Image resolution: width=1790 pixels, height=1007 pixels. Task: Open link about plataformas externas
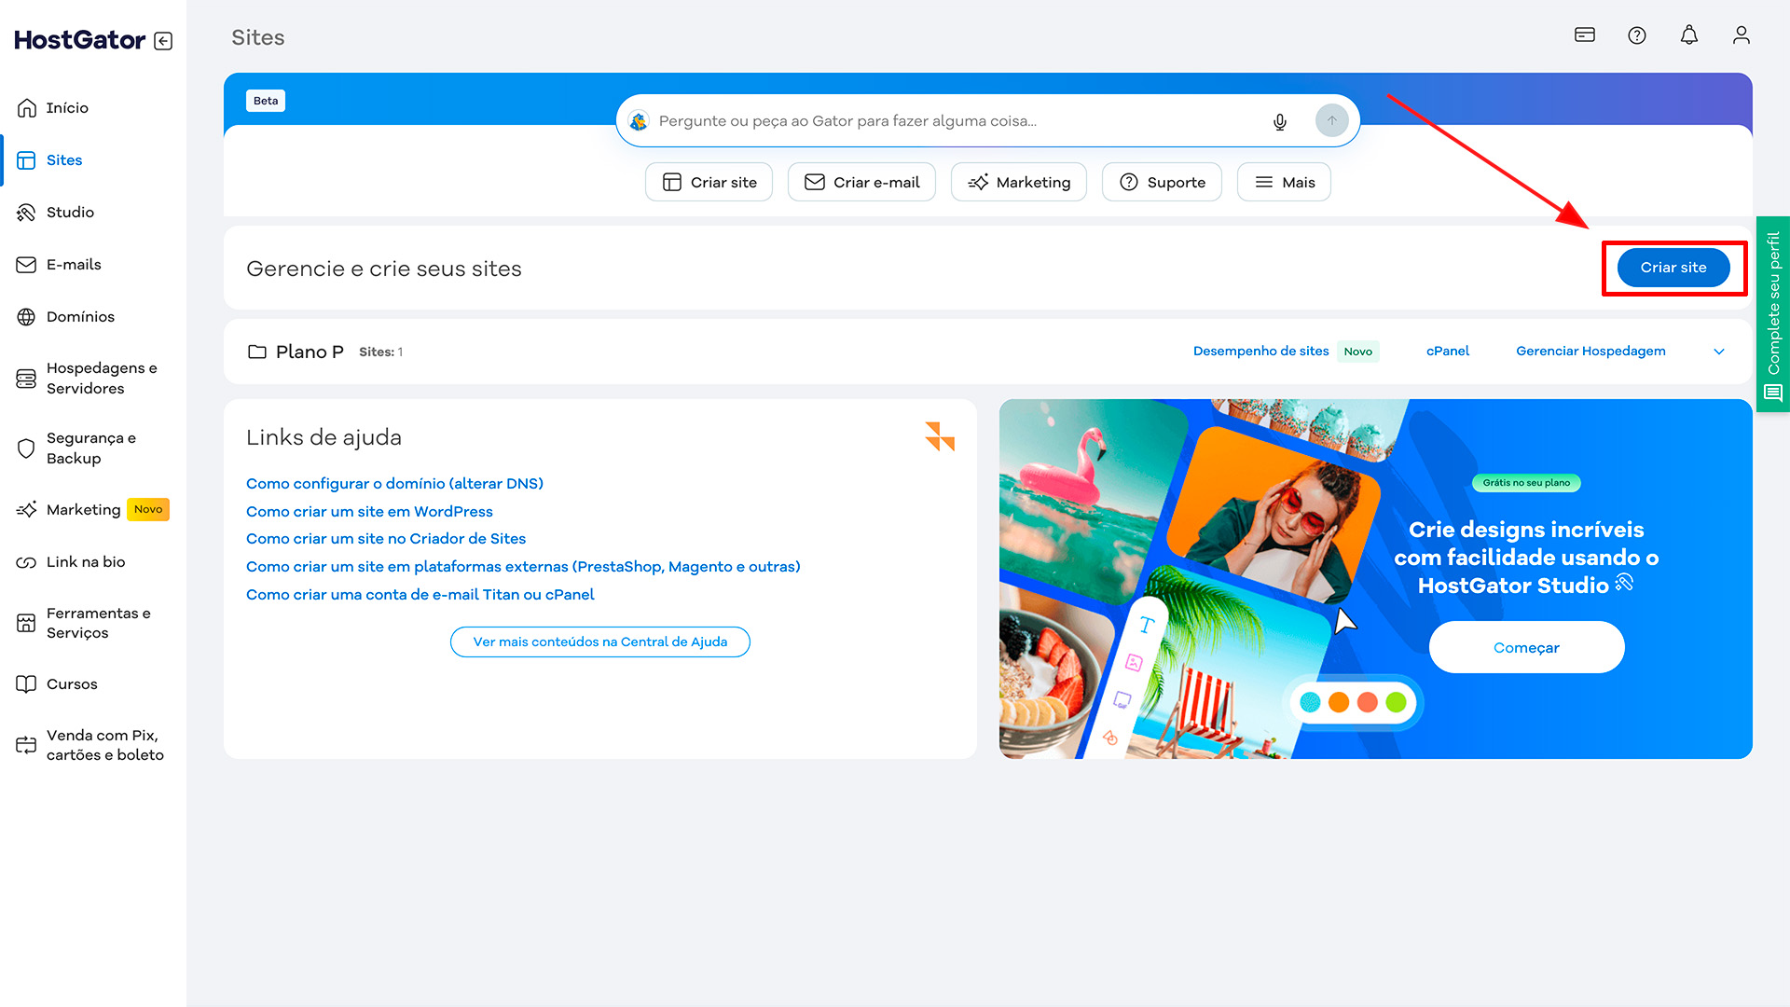coord(523,567)
